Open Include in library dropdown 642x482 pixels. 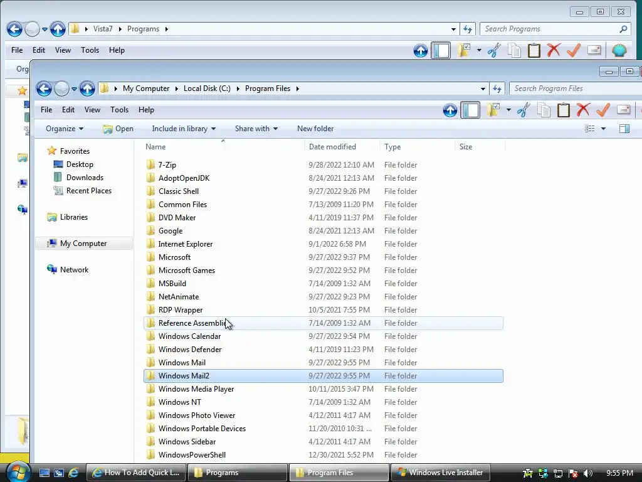click(184, 129)
